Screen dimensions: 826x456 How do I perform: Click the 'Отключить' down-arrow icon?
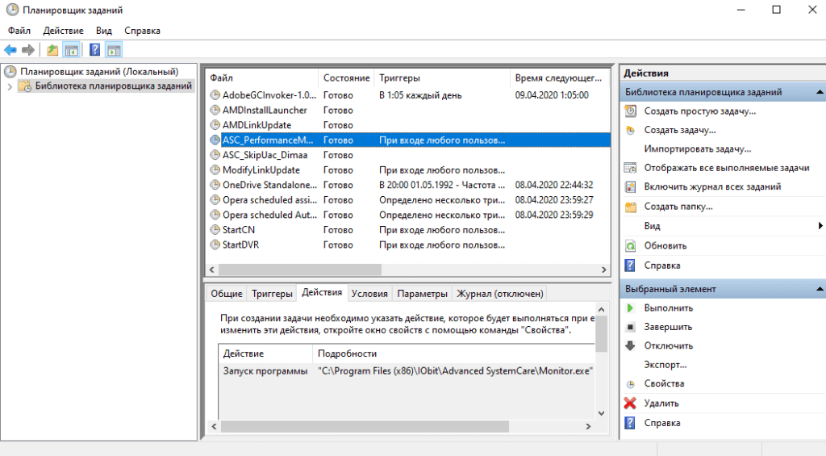[630, 345]
